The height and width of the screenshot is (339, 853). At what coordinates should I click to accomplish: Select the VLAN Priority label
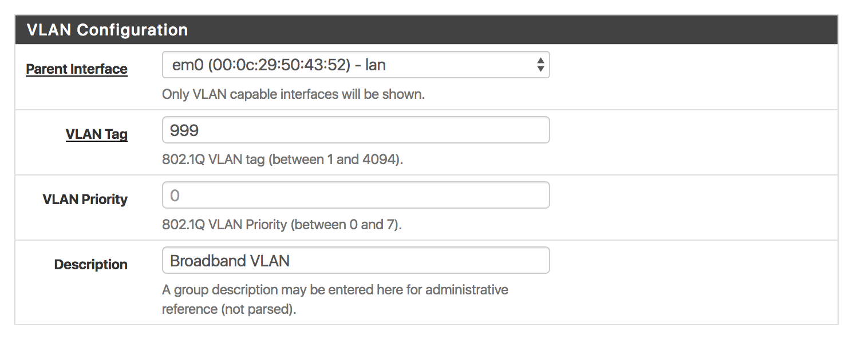(85, 200)
